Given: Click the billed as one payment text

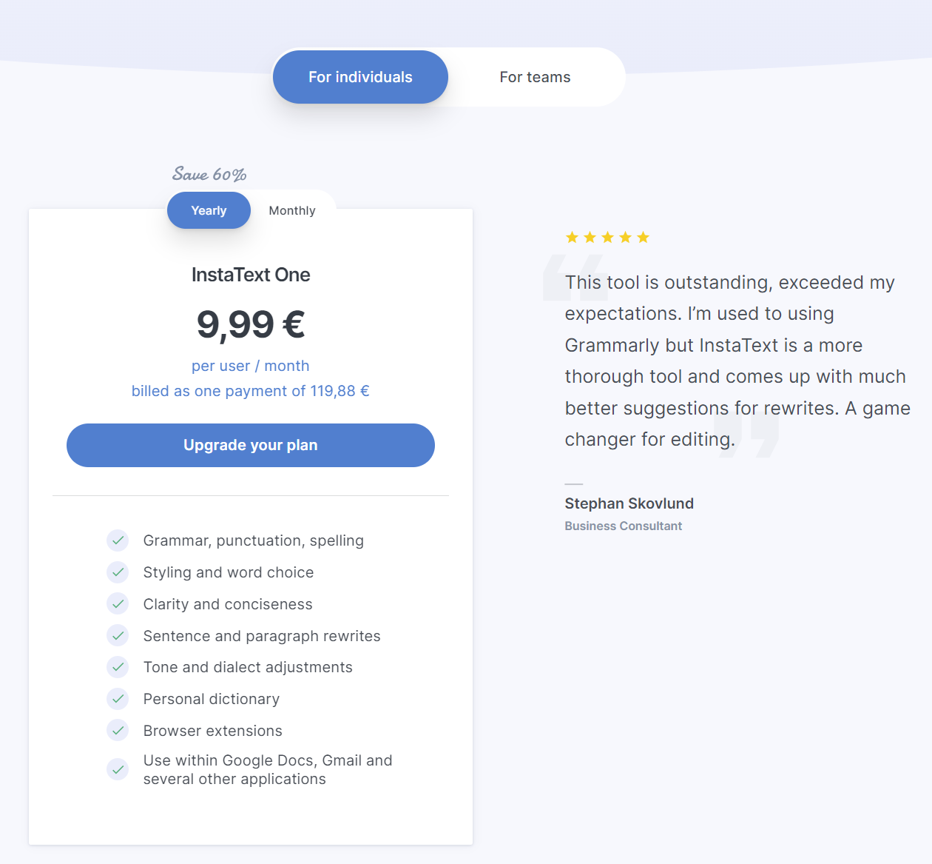Looking at the screenshot, I should pos(251,391).
